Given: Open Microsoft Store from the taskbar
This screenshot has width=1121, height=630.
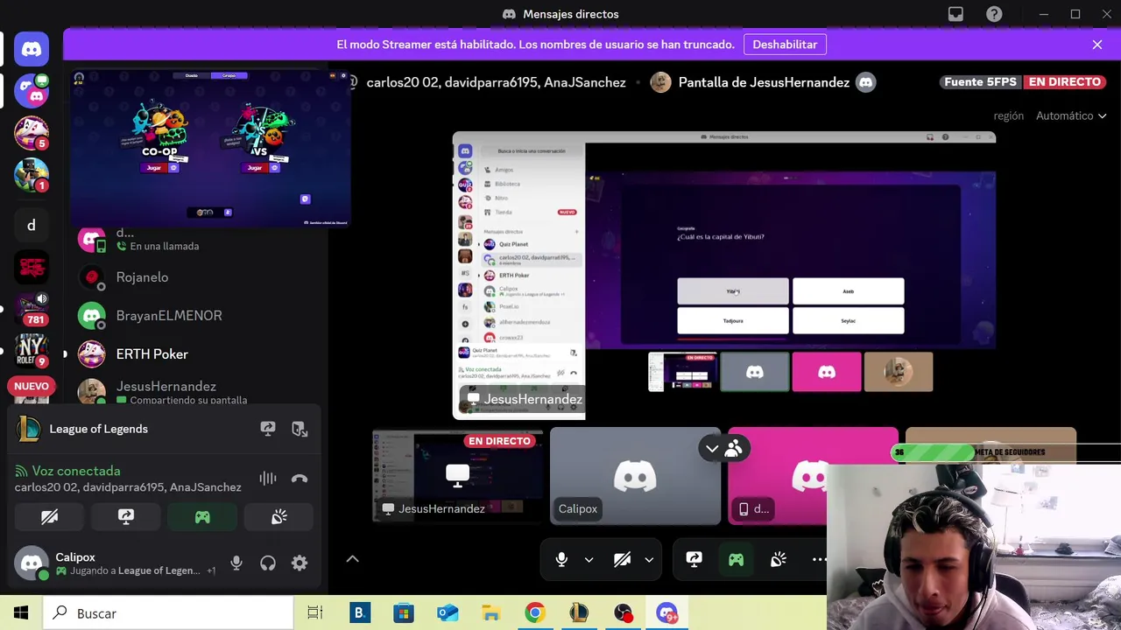Looking at the screenshot, I should tap(403, 612).
